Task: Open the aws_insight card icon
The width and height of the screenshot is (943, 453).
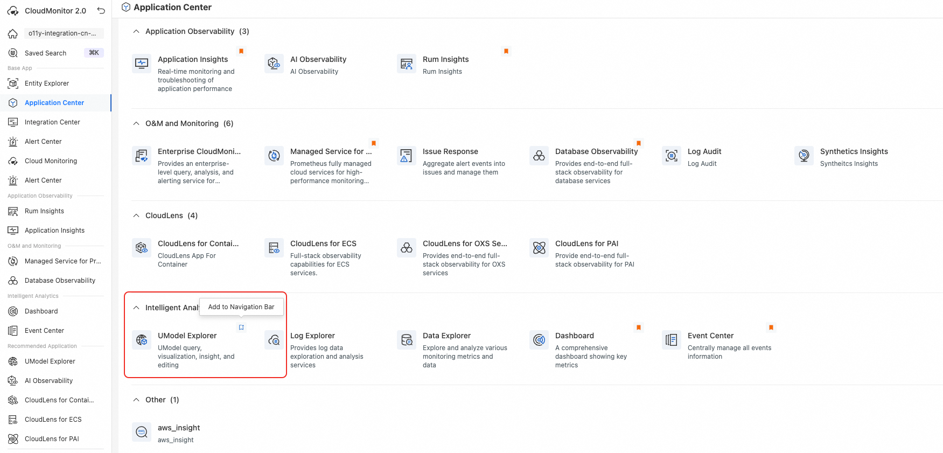Action: [142, 432]
